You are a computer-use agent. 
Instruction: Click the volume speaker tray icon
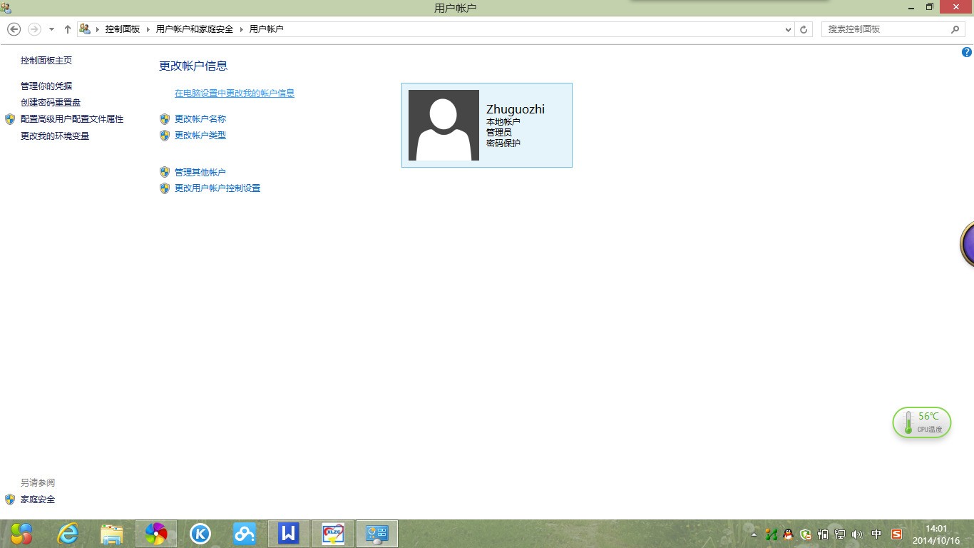click(857, 534)
